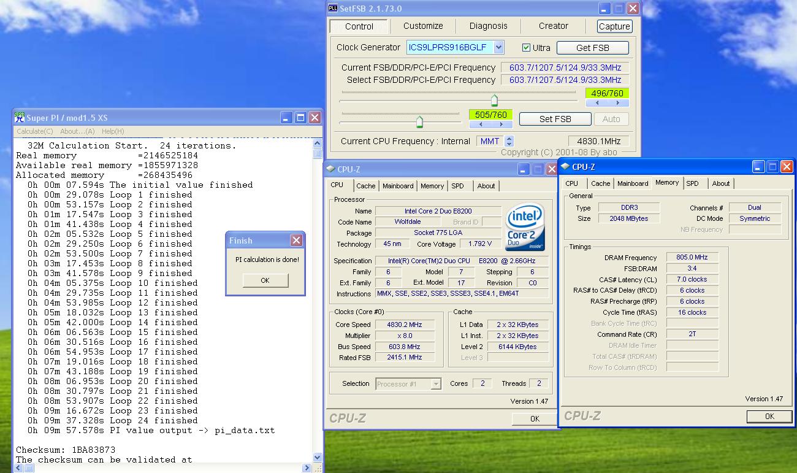Screen dimensions: 797x473
Task: Toggle the Ultra checkbox in SetFSB
Action: [x=526, y=48]
